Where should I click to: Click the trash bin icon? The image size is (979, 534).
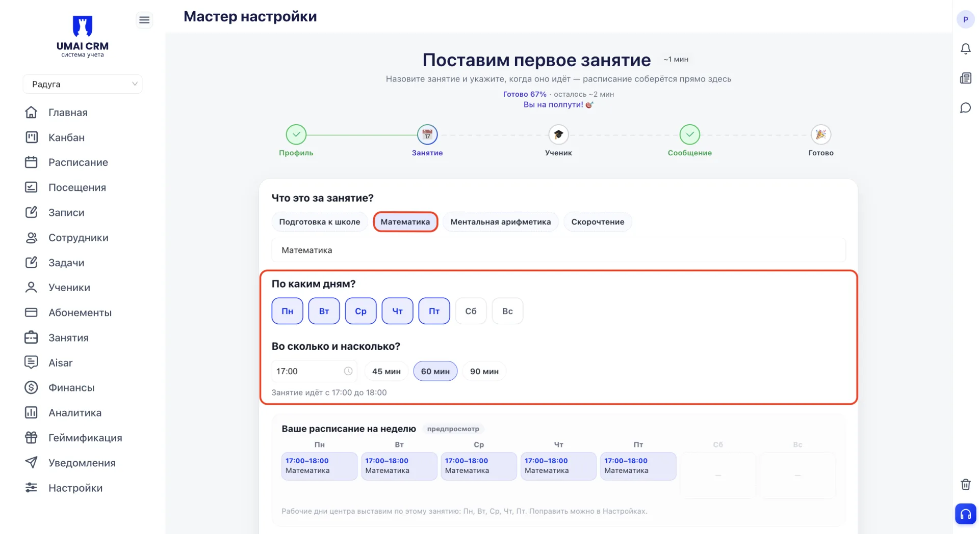click(x=965, y=484)
